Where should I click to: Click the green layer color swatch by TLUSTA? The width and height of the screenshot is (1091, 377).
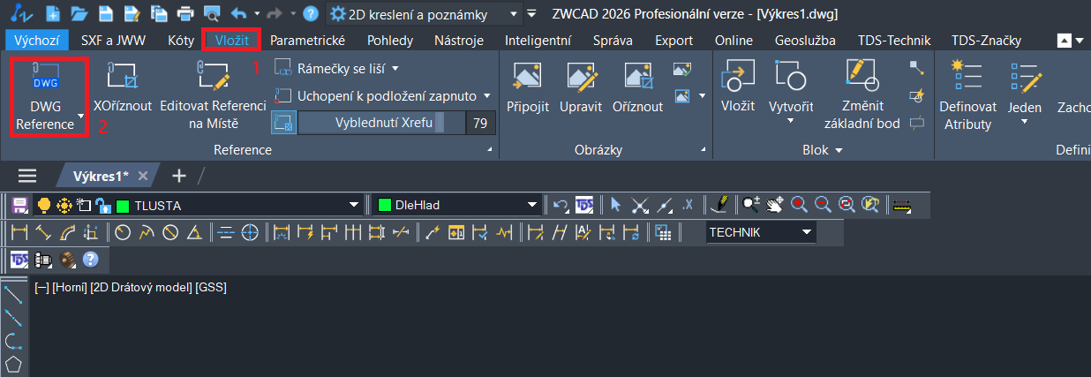pos(123,206)
